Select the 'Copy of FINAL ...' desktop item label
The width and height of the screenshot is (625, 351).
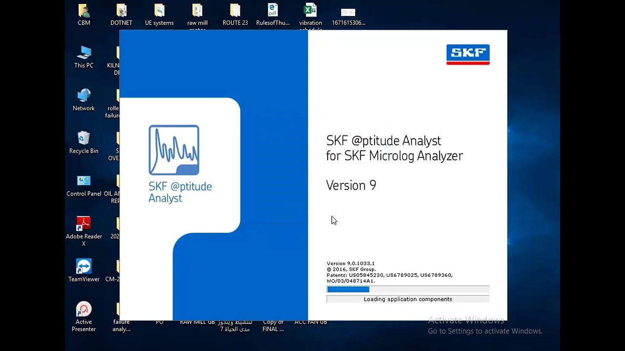[x=273, y=326]
